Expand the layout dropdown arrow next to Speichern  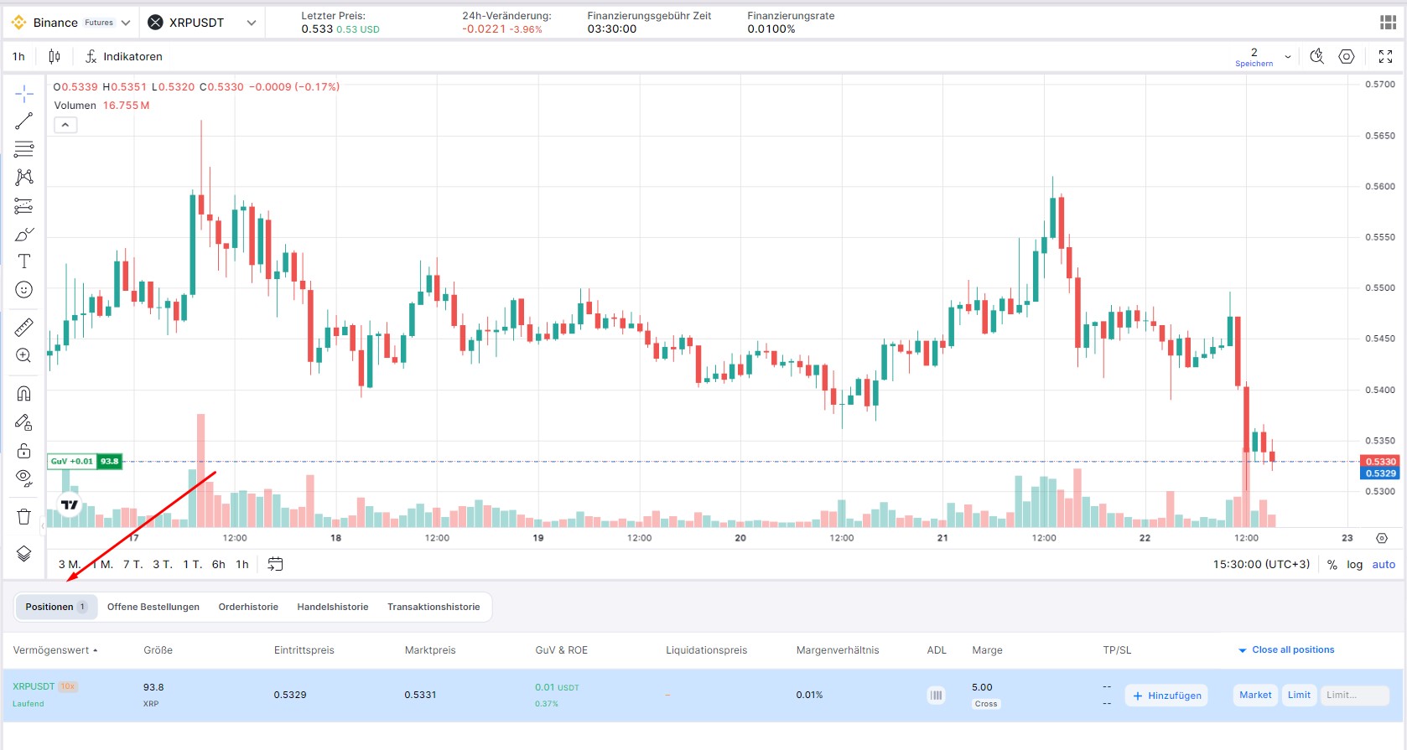tap(1288, 57)
